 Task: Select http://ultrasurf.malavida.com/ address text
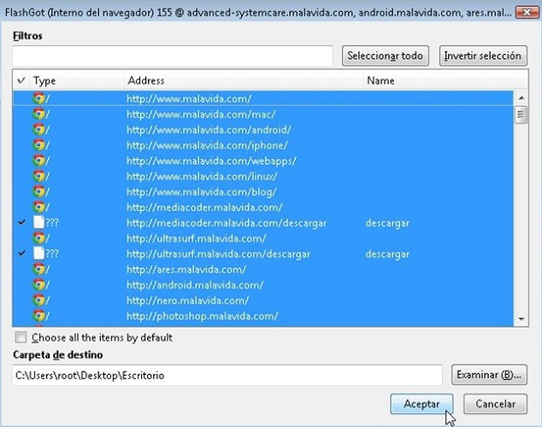(x=197, y=238)
